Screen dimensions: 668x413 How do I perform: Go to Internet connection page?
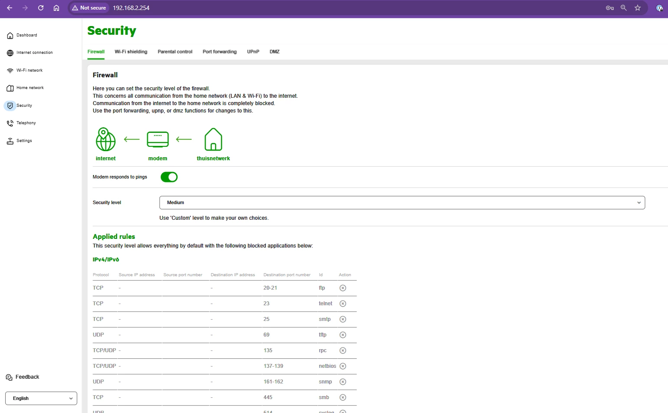point(35,53)
